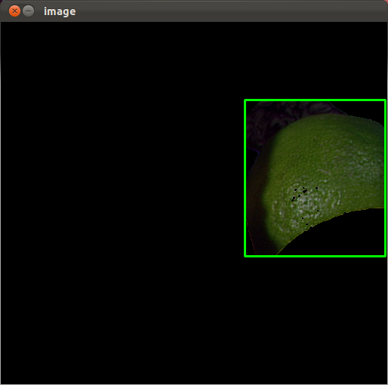This screenshot has width=388, height=385.
Task: Click the right edge of the green rectangle
Action: [x=385, y=178]
